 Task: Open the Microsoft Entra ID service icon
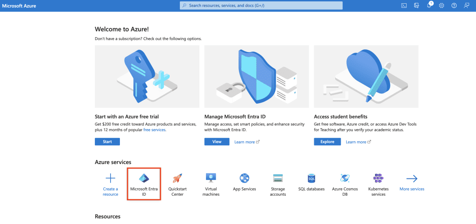click(144, 178)
